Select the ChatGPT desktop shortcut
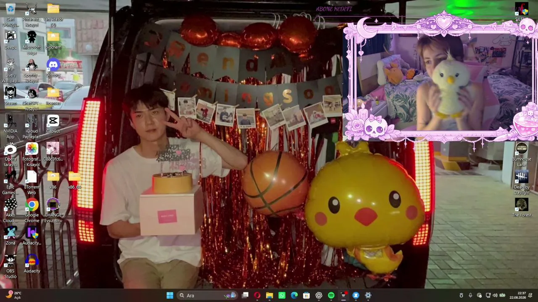 [32, 99]
